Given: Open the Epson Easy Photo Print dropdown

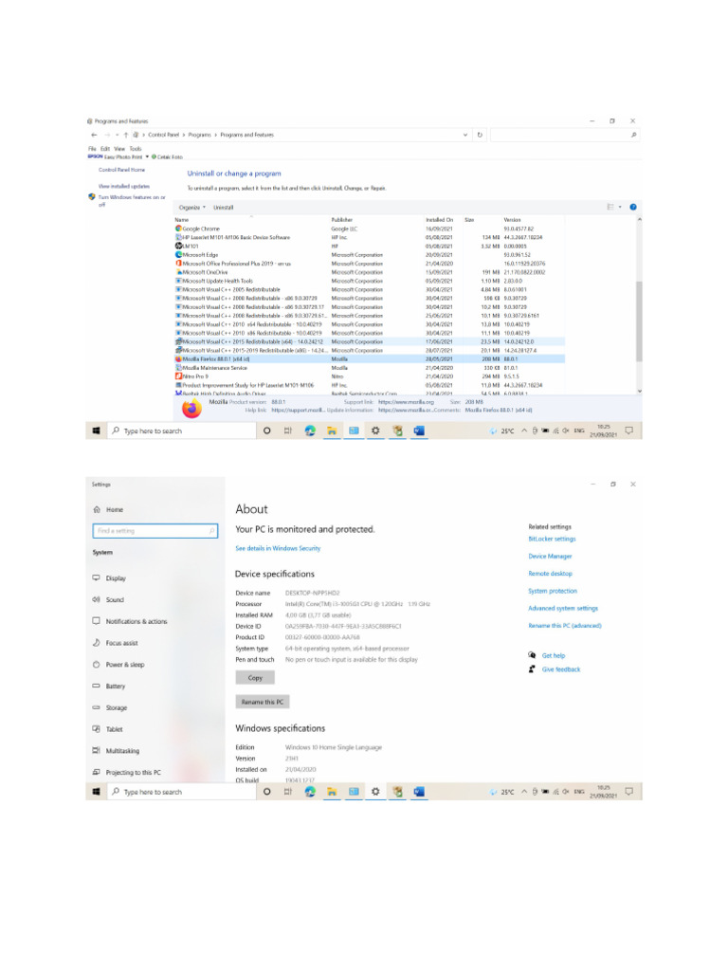Looking at the screenshot, I should pos(147,156).
